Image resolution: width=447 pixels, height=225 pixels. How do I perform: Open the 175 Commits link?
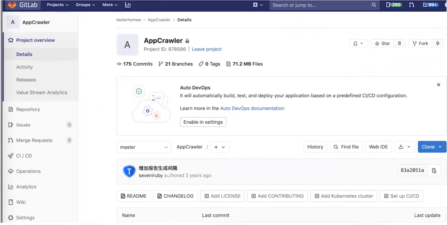coord(135,64)
